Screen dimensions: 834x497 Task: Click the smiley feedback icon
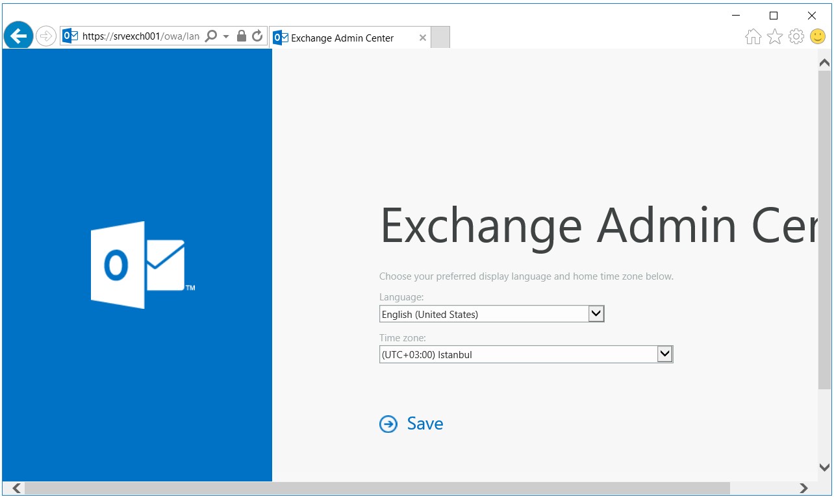[818, 36]
